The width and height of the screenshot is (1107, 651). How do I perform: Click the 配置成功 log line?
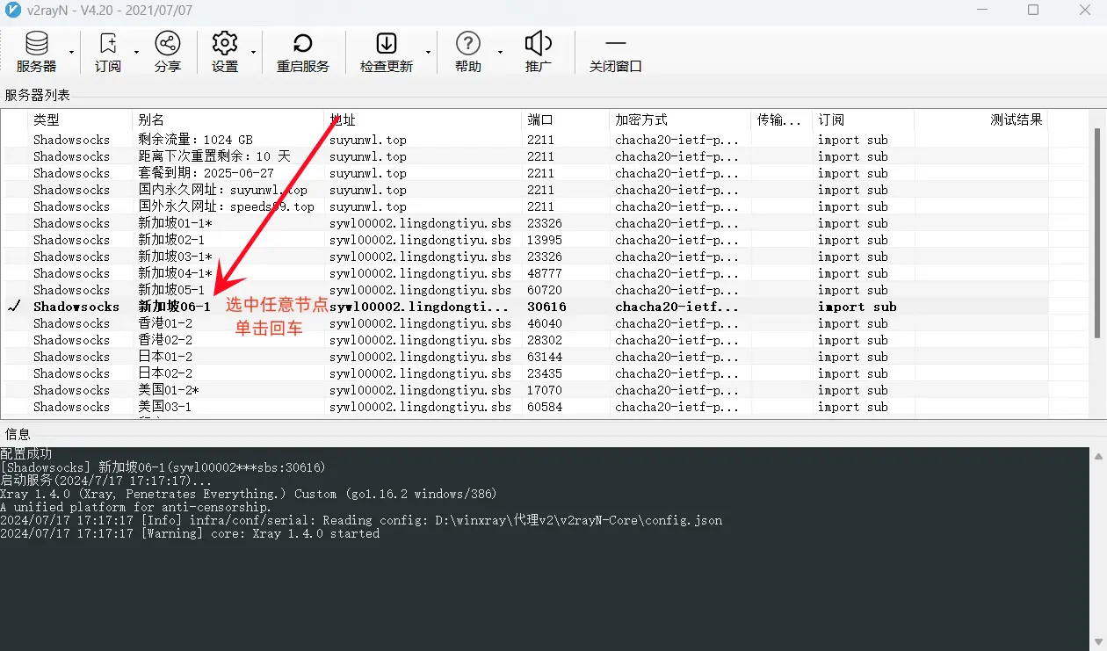pos(26,453)
